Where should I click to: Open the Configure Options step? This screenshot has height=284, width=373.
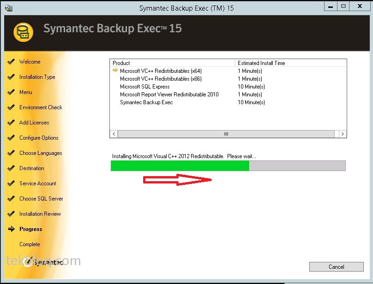tap(39, 138)
